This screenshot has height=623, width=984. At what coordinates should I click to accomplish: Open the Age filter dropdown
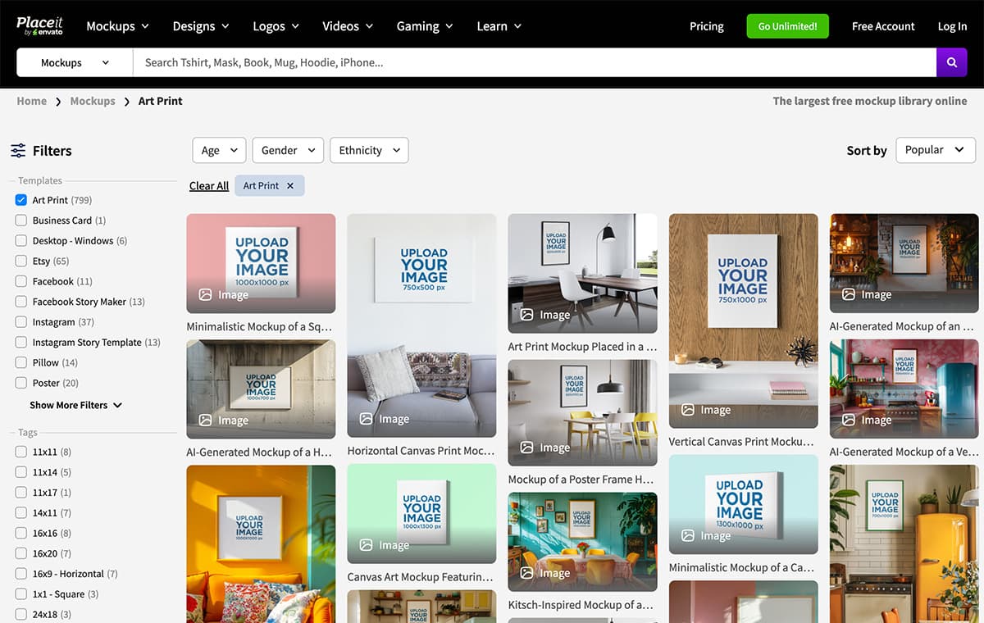coord(219,150)
